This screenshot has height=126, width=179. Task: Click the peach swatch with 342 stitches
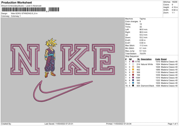tap(133, 67)
